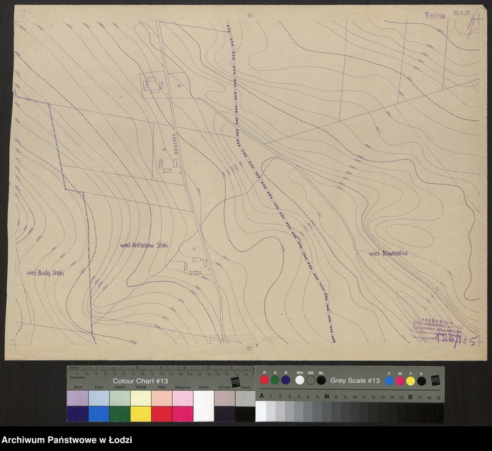Select the cyan C circle
Screen dimensions: 492x451
pyautogui.click(x=389, y=381)
